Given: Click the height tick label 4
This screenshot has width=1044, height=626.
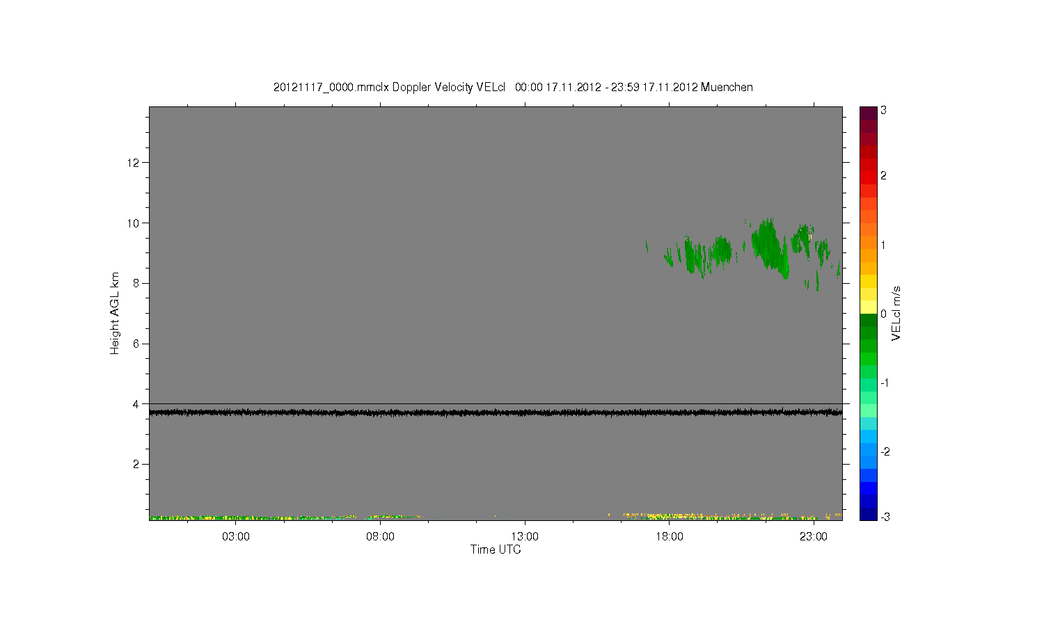Looking at the screenshot, I should click(136, 404).
